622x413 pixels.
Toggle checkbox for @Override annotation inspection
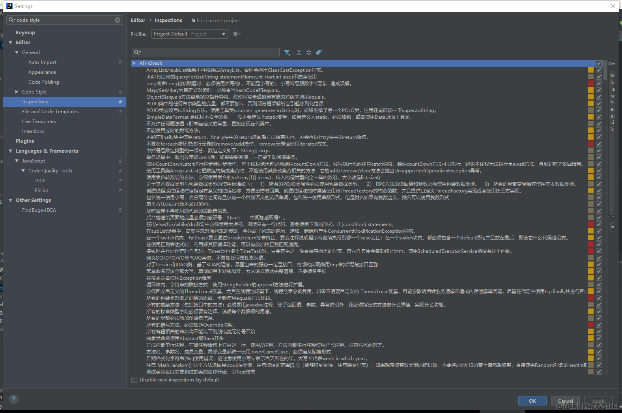pos(599,325)
